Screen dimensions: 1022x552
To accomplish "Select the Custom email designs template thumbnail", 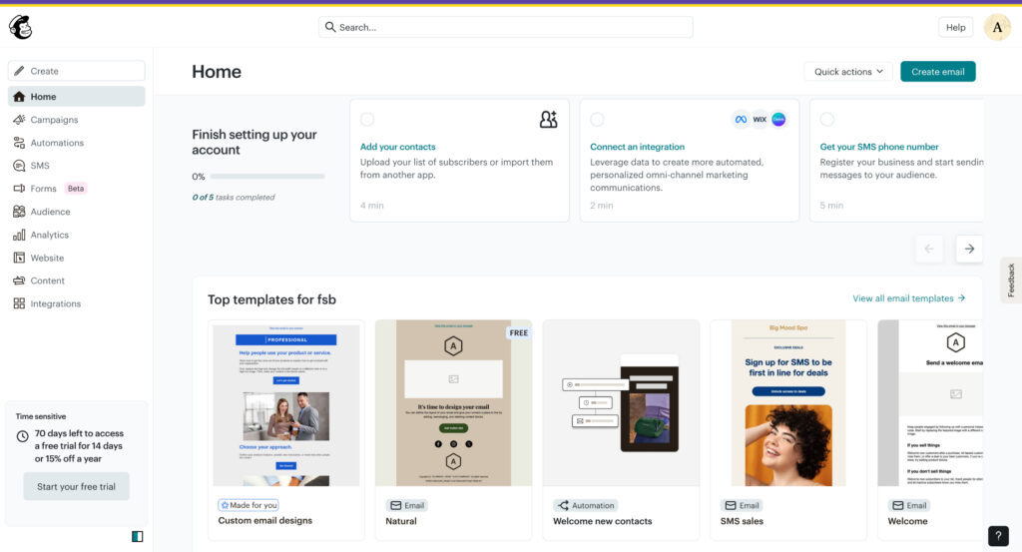I will click(x=286, y=404).
